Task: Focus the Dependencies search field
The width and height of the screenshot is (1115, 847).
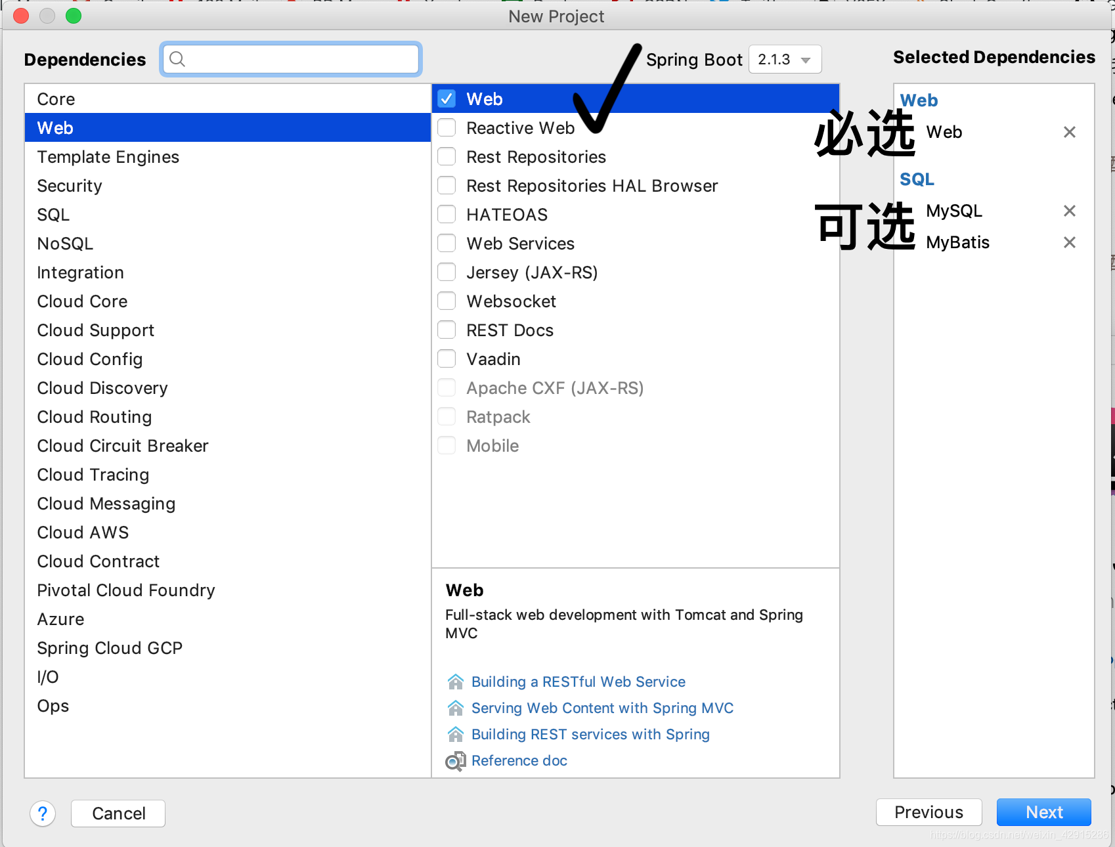Action: point(290,59)
